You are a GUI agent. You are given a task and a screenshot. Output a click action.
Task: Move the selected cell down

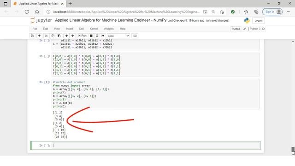[x=73, y=36]
